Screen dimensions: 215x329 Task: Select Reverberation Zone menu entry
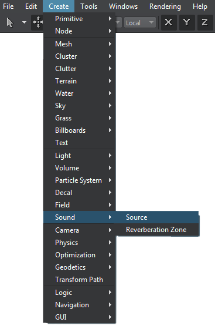point(157,230)
